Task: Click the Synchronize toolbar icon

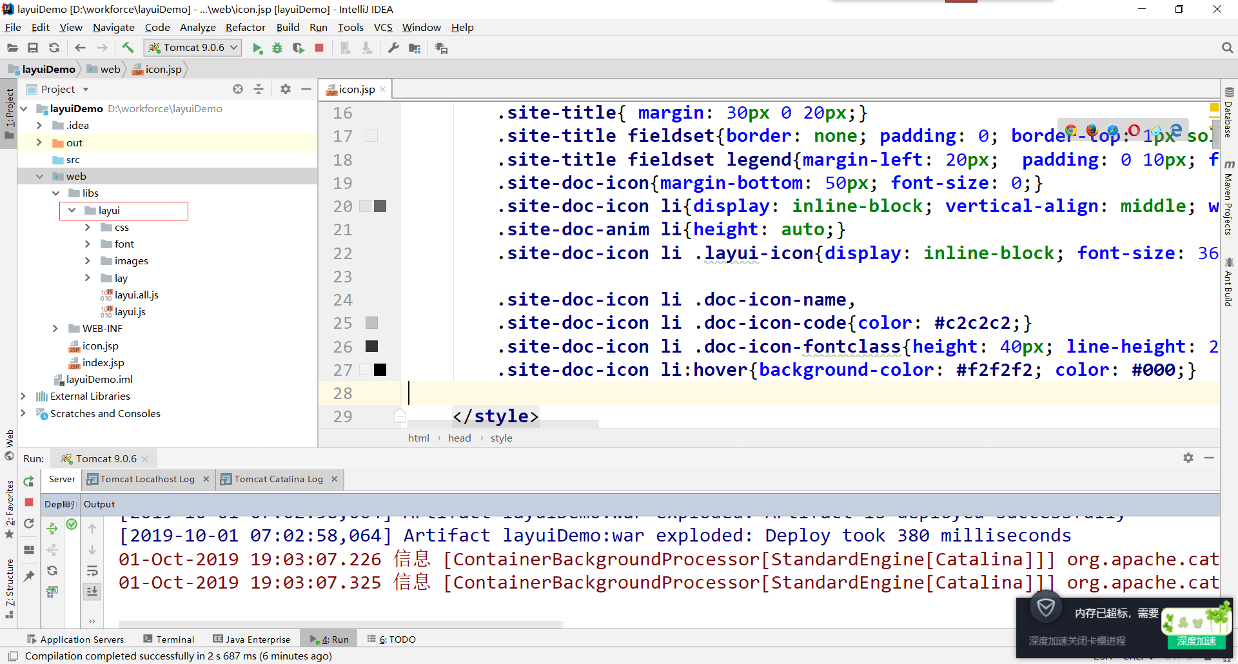Action: (x=54, y=48)
